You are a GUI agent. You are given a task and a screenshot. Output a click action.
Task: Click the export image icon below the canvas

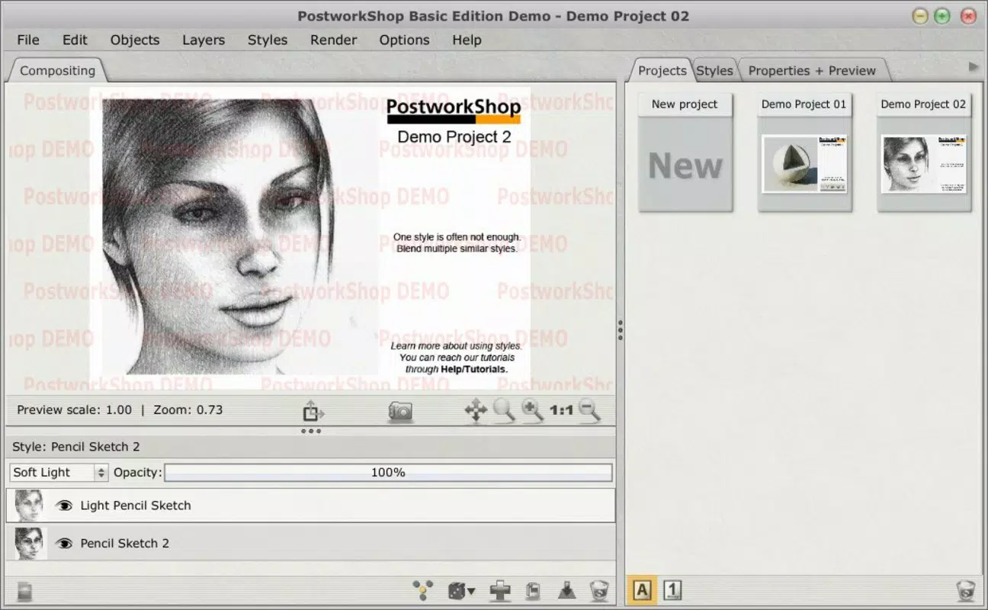(x=313, y=412)
